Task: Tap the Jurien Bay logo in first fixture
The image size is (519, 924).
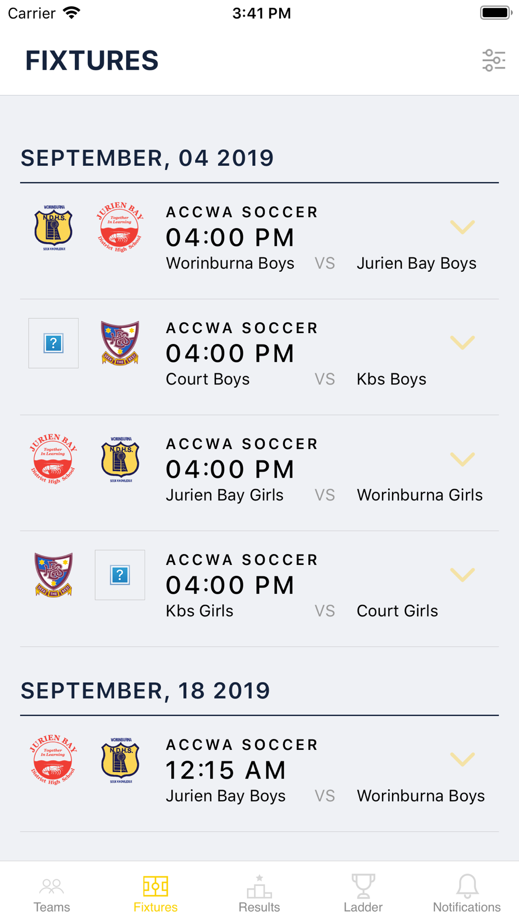Action: pos(120,227)
